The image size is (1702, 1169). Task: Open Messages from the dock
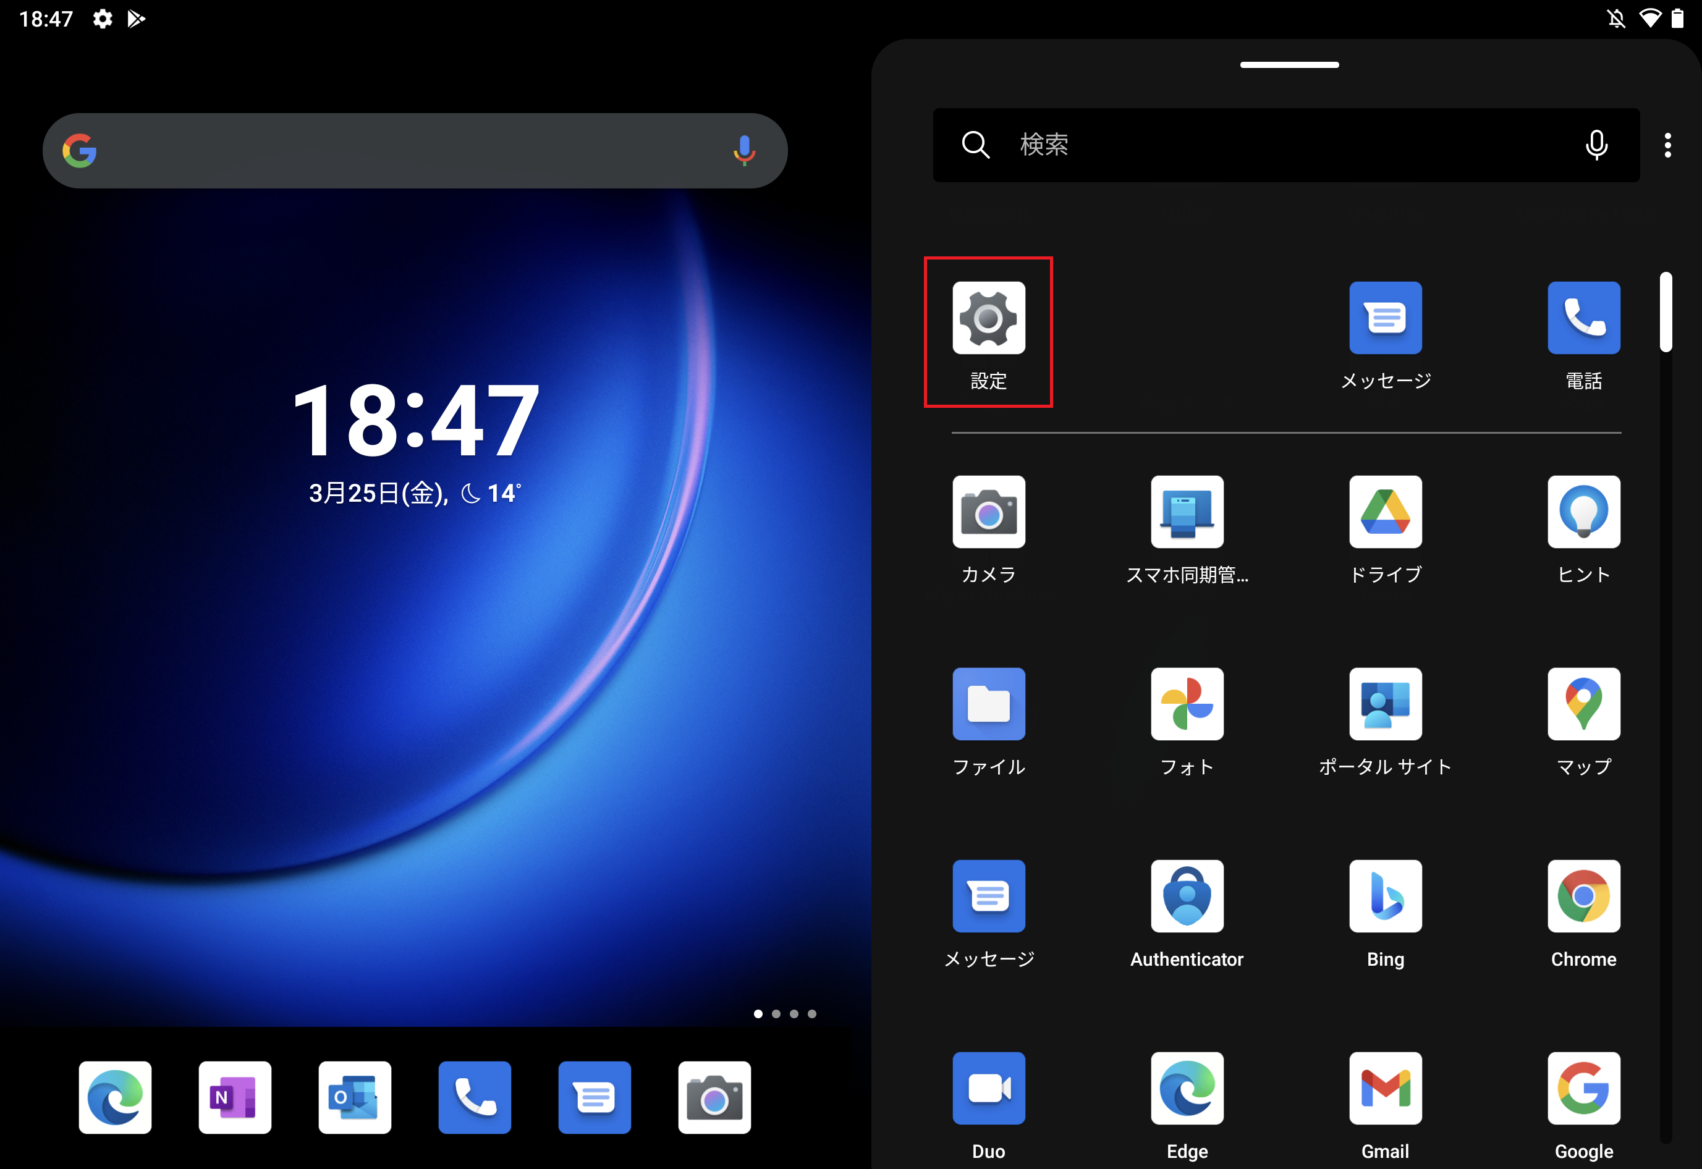(594, 1097)
